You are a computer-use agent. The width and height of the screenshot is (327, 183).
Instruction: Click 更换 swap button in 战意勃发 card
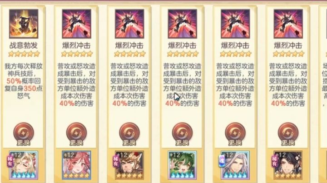(x=24, y=134)
